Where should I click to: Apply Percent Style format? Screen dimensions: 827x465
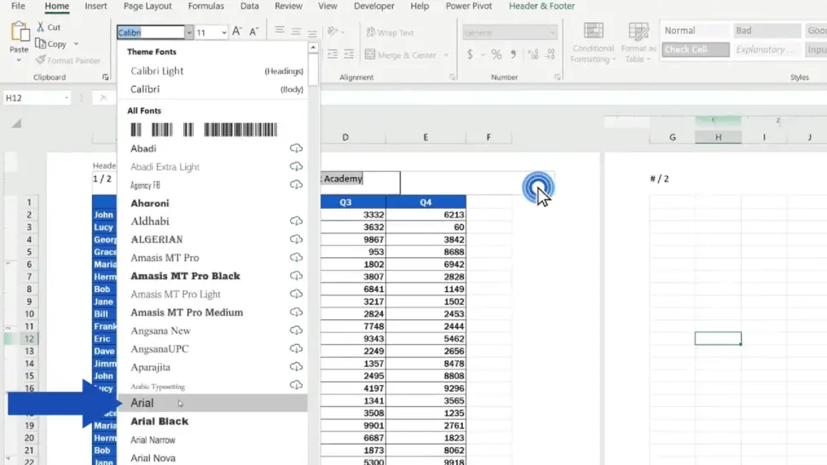496,55
